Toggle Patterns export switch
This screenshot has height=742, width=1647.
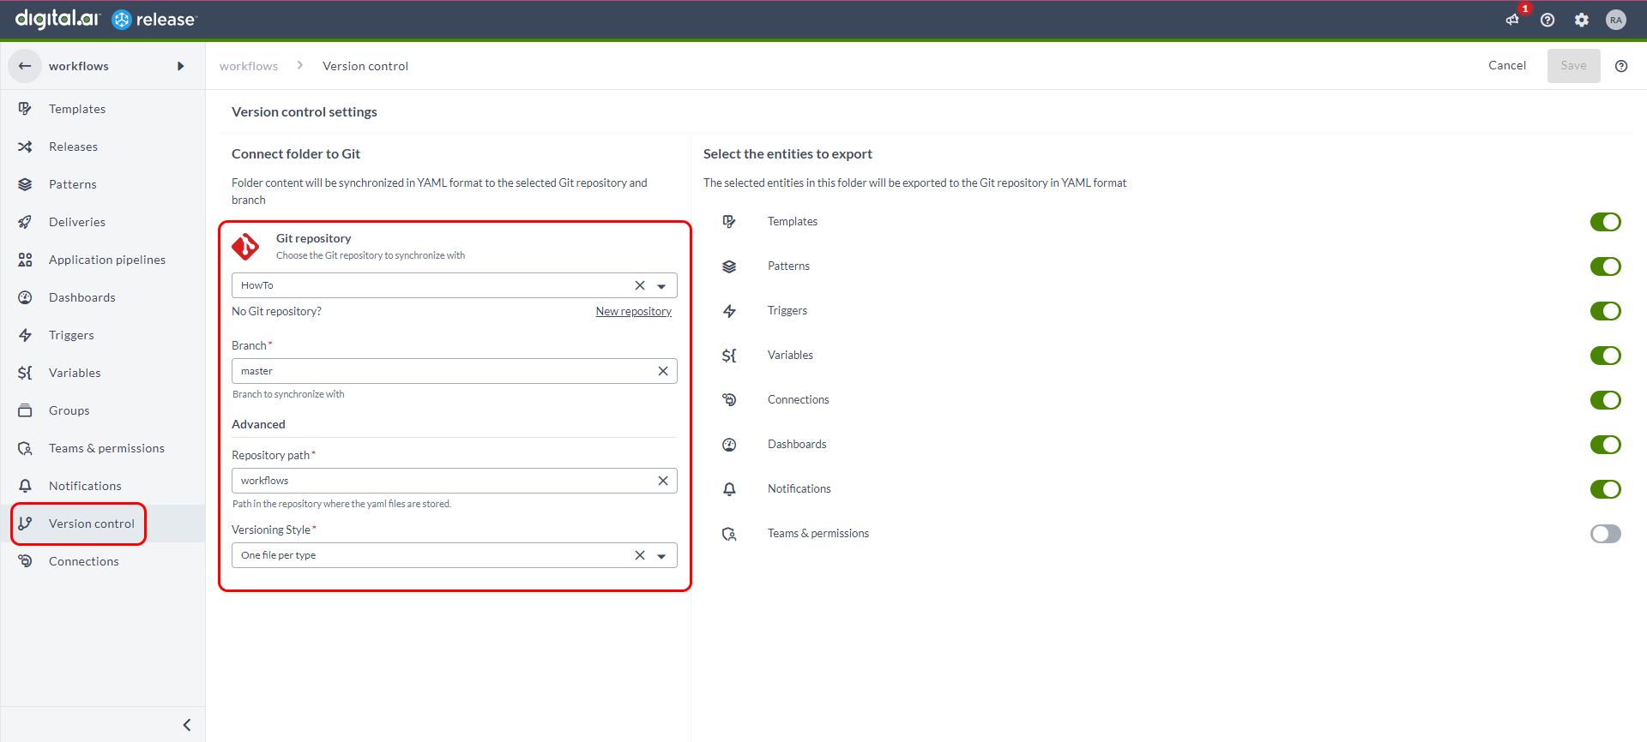pyautogui.click(x=1606, y=266)
